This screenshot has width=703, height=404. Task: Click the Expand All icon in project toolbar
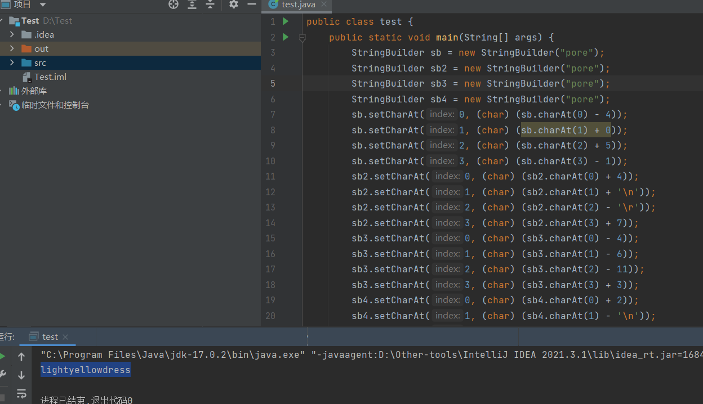point(192,5)
